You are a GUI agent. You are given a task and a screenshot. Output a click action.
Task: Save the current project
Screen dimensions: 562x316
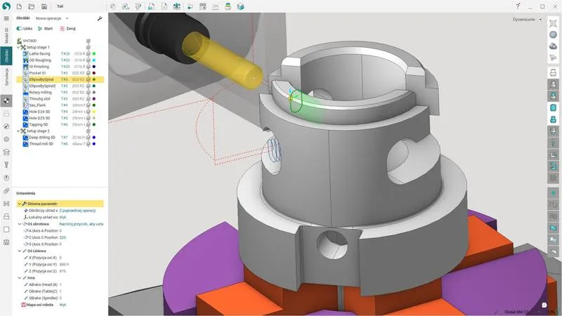pos(44,6)
